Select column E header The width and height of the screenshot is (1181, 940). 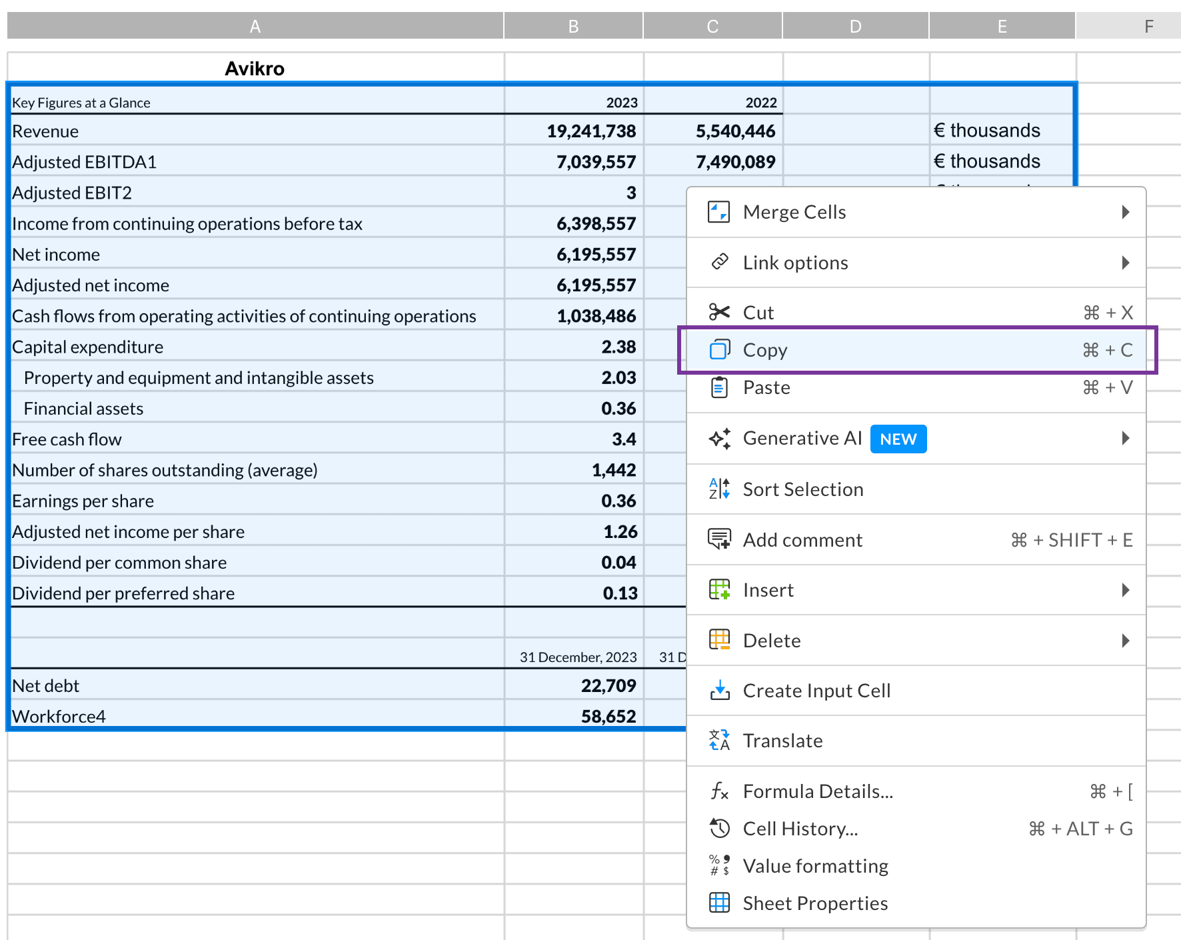(x=1002, y=26)
